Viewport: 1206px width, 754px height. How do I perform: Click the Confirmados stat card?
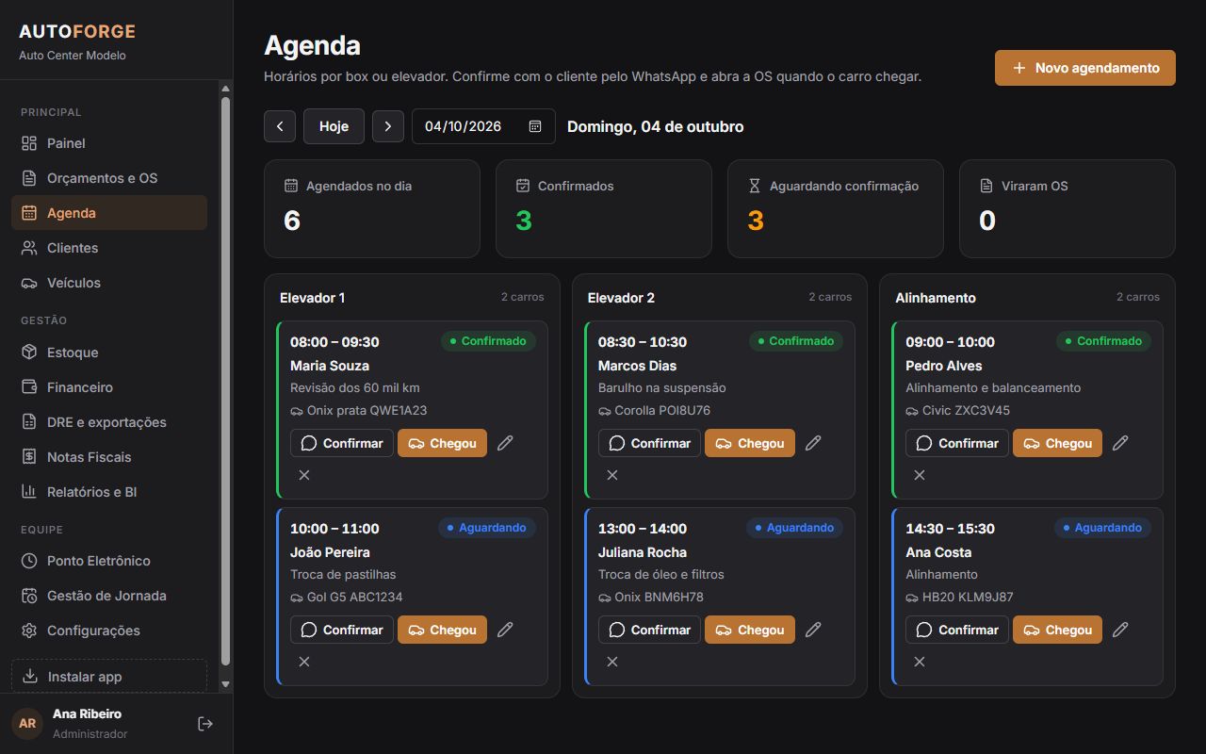point(604,208)
